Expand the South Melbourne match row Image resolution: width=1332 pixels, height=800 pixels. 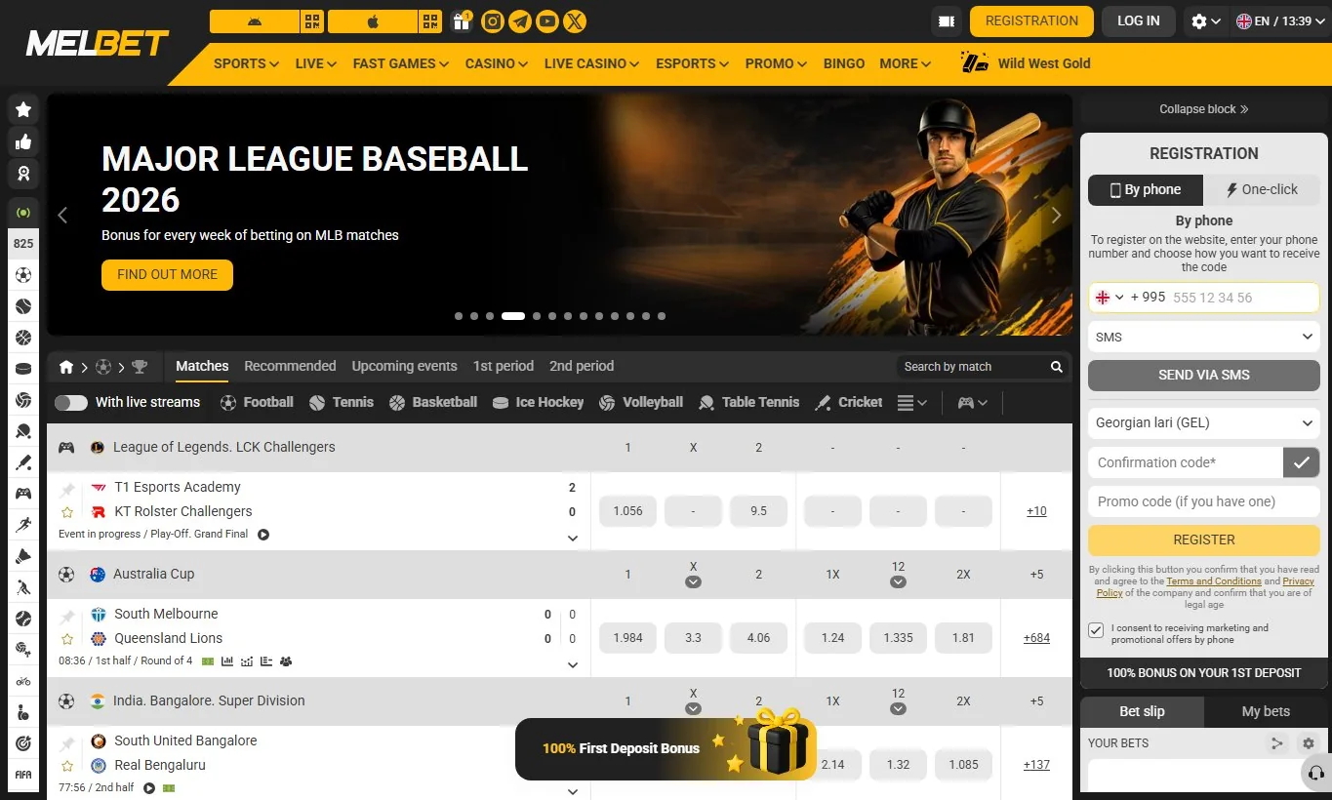coord(573,664)
